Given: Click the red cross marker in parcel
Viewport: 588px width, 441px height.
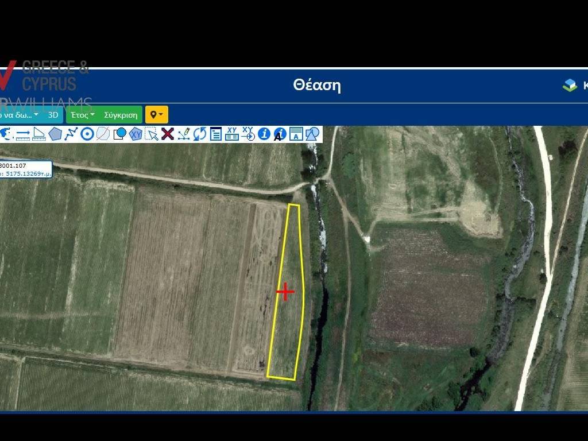Looking at the screenshot, I should click(285, 292).
